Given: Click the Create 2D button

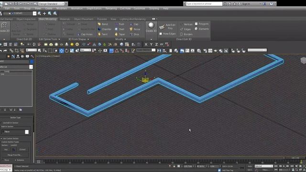Looking at the screenshot, I should click(4, 27).
